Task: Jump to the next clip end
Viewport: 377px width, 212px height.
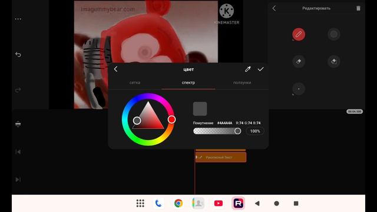Action: (x=18, y=180)
